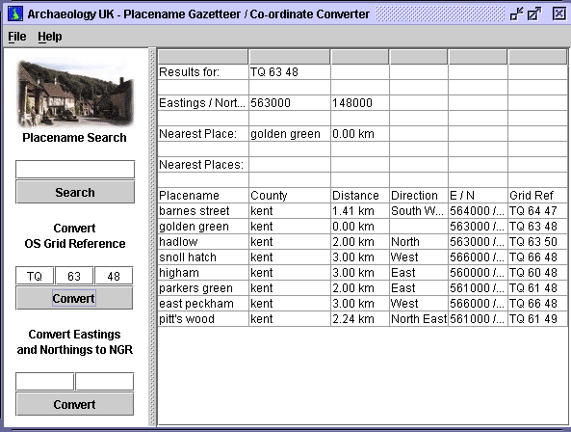Click the northing field containing 48
The width and height of the screenshot is (571, 432).
(x=114, y=276)
